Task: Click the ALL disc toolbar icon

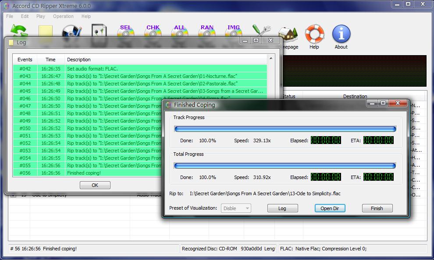Action: (x=180, y=30)
